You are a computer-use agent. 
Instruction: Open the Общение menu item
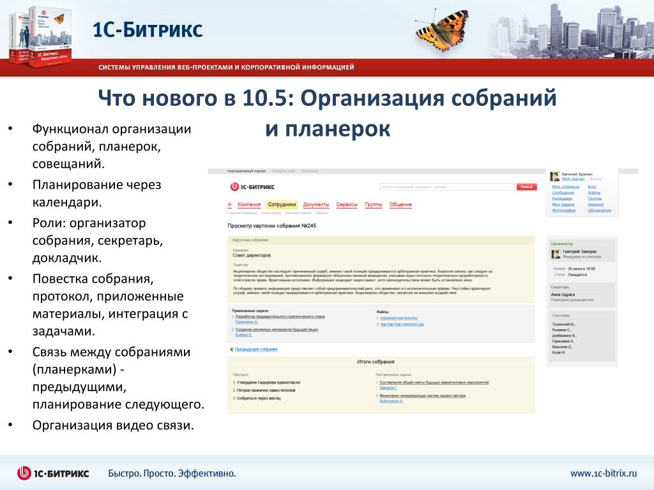pyautogui.click(x=400, y=205)
